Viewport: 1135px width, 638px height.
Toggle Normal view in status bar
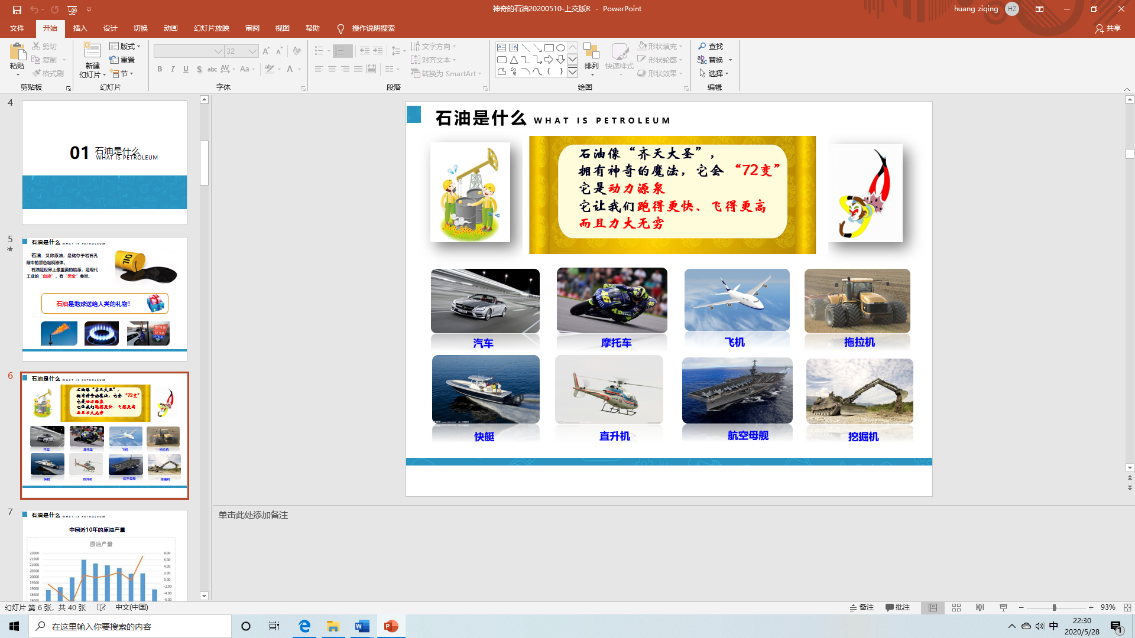point(933,607)
